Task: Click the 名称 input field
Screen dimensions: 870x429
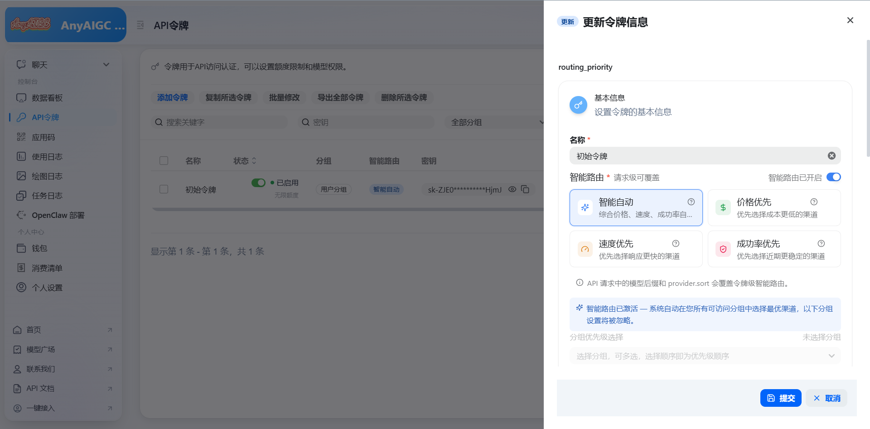Action: [x=705, y=156]
